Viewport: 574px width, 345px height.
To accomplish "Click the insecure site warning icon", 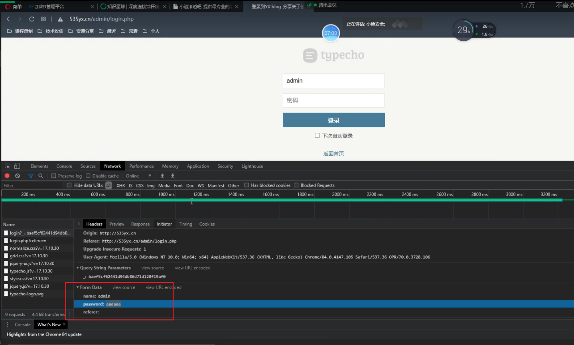I will pos(60,19).
